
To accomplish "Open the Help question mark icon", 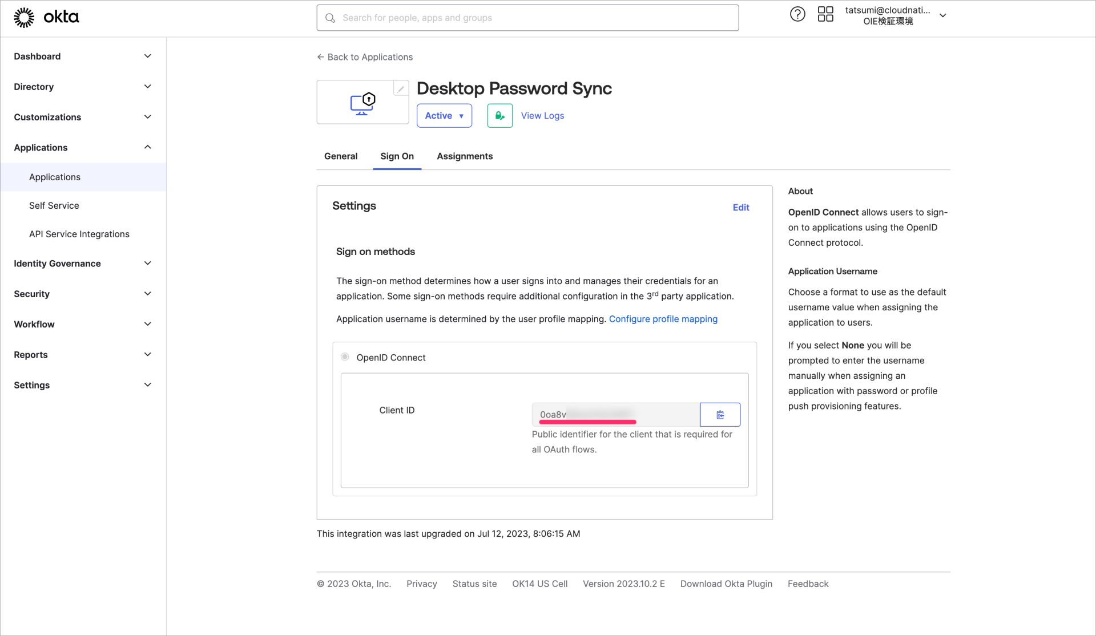I will tap(797, 14).
